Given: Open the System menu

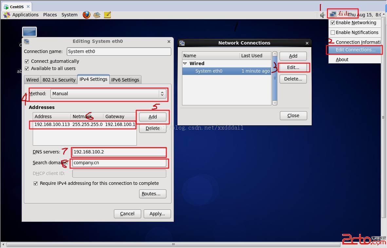Looking at the screenshot, I should click(x=69, y=15).
